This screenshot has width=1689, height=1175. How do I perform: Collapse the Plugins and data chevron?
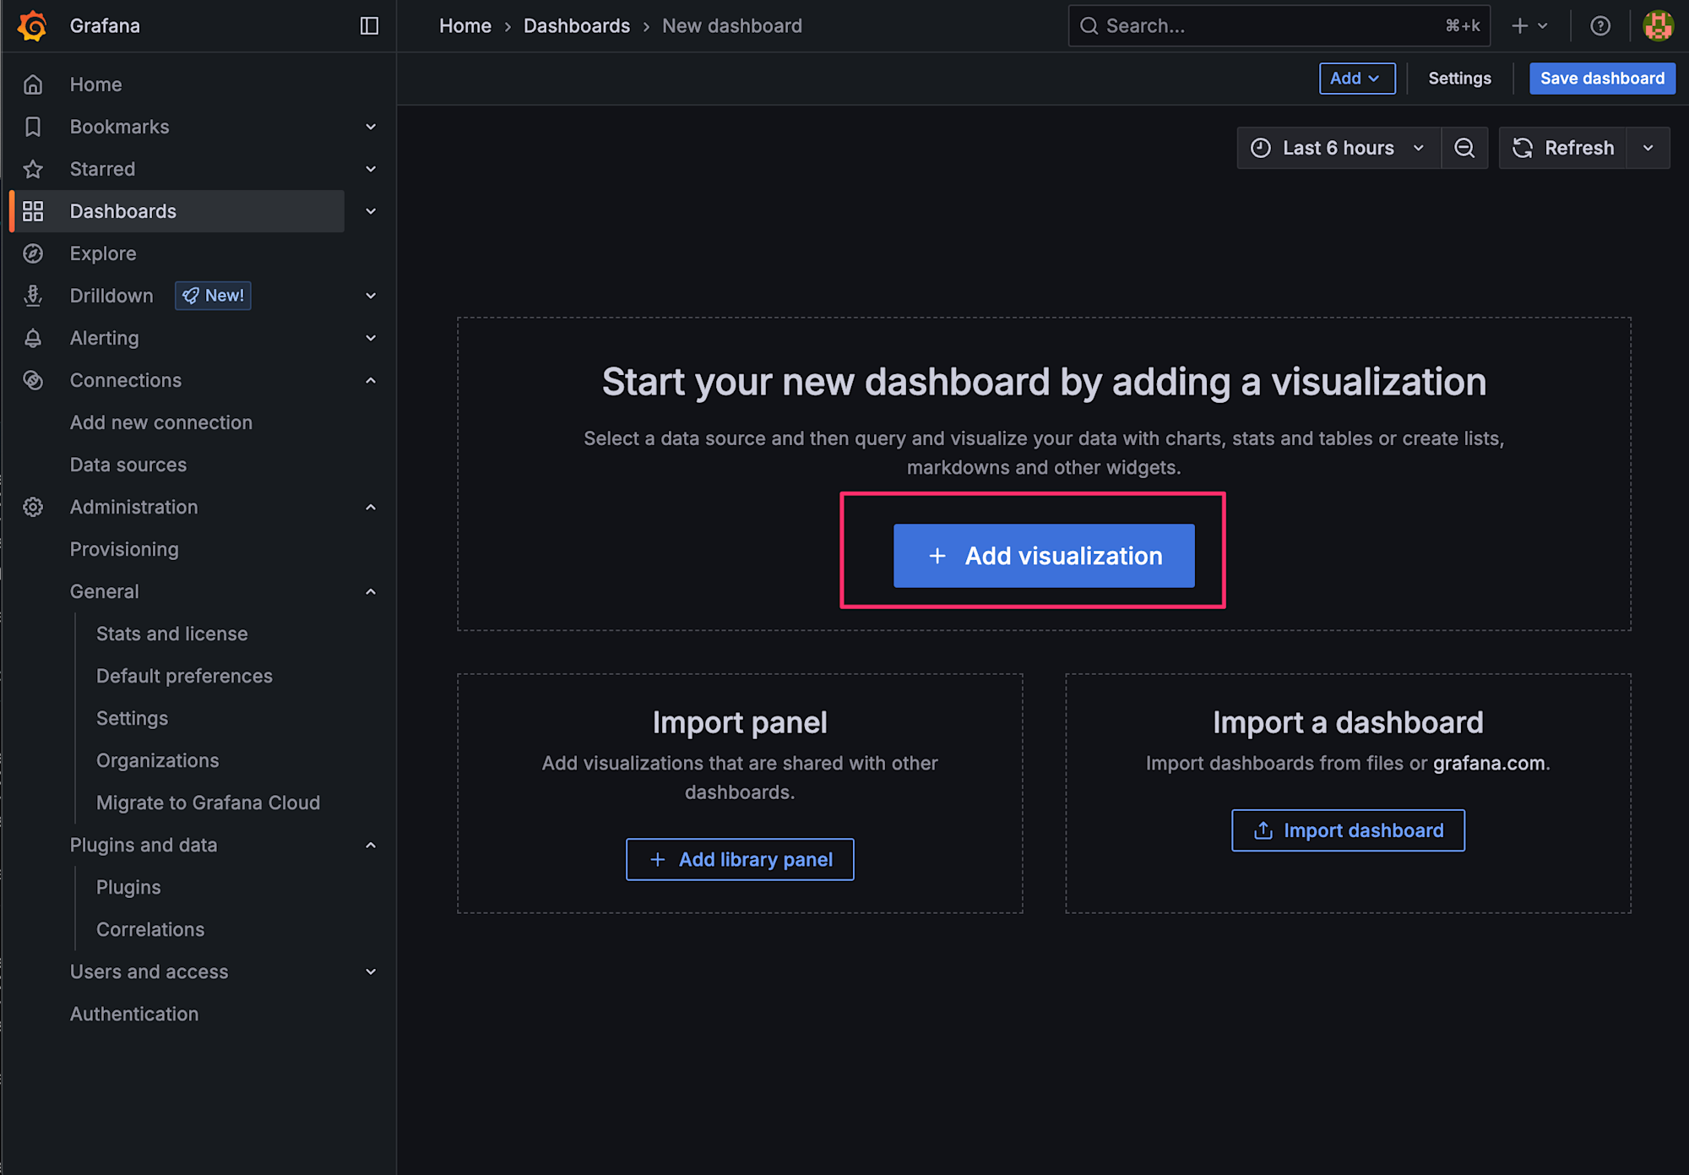click(371, 845)
